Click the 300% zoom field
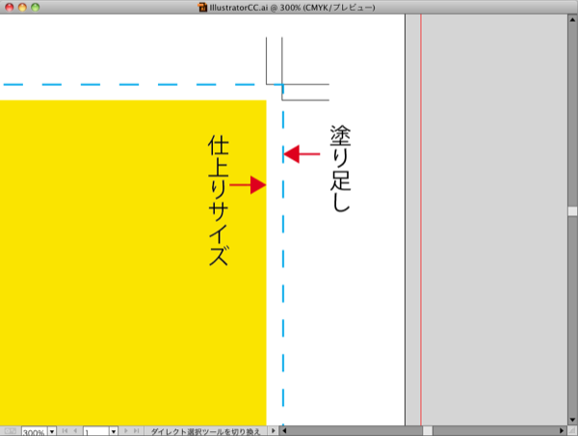Image resolution: width=578 pixels, height=436 pixels. (34, 431)
